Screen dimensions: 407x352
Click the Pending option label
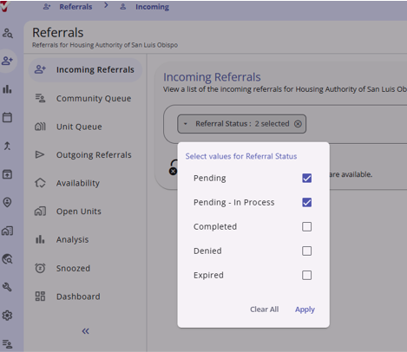point(210,178)
